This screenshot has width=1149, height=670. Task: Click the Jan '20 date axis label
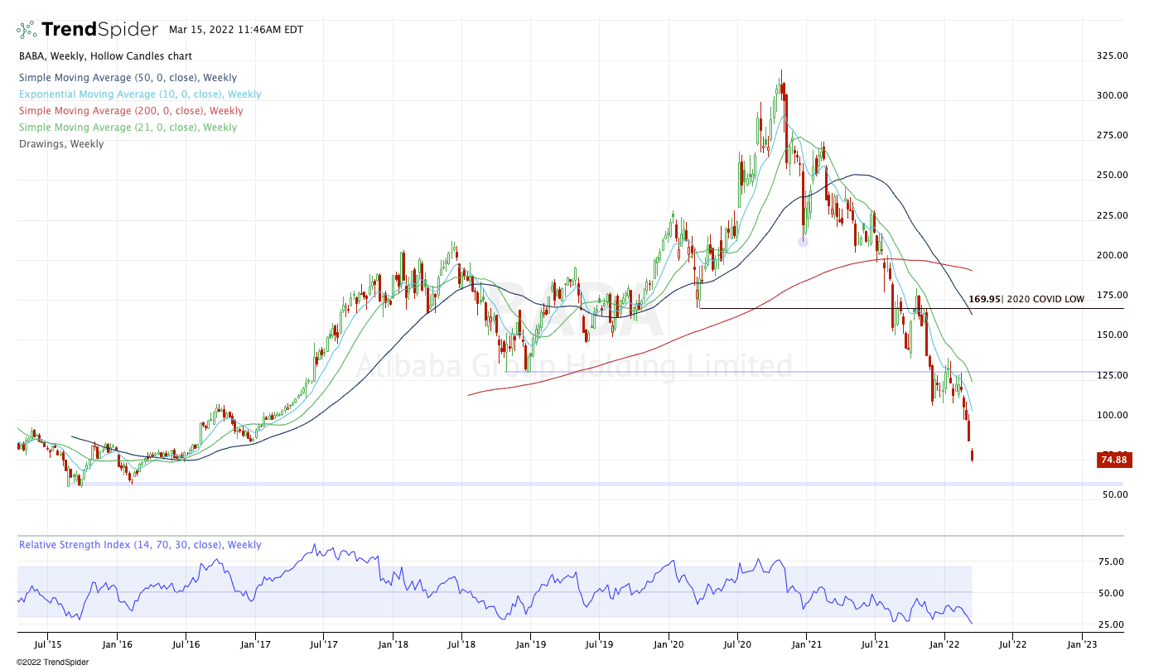click(x=669, y=643)
